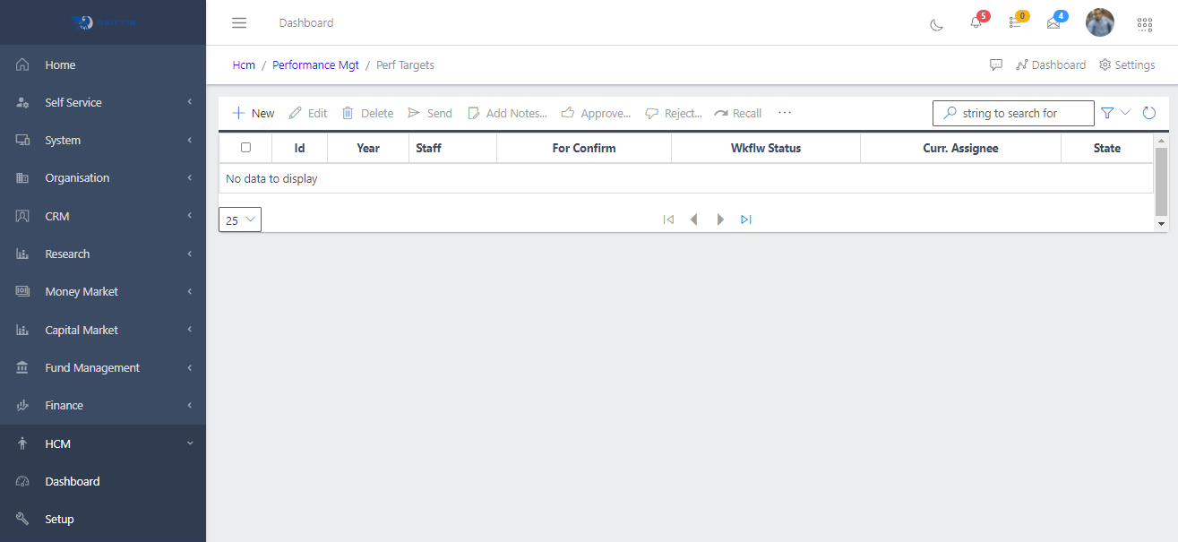The image size is (1178, 542).
Task: Create a new record with the New icon
Action: (x=253, y=112)
